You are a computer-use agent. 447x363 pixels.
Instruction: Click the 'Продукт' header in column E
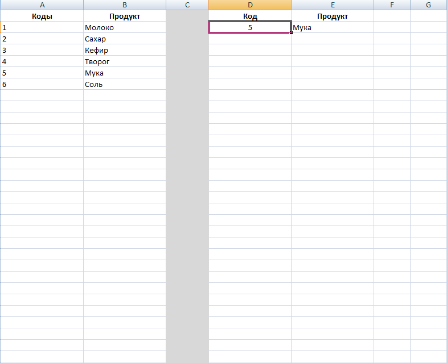(333, 16)
